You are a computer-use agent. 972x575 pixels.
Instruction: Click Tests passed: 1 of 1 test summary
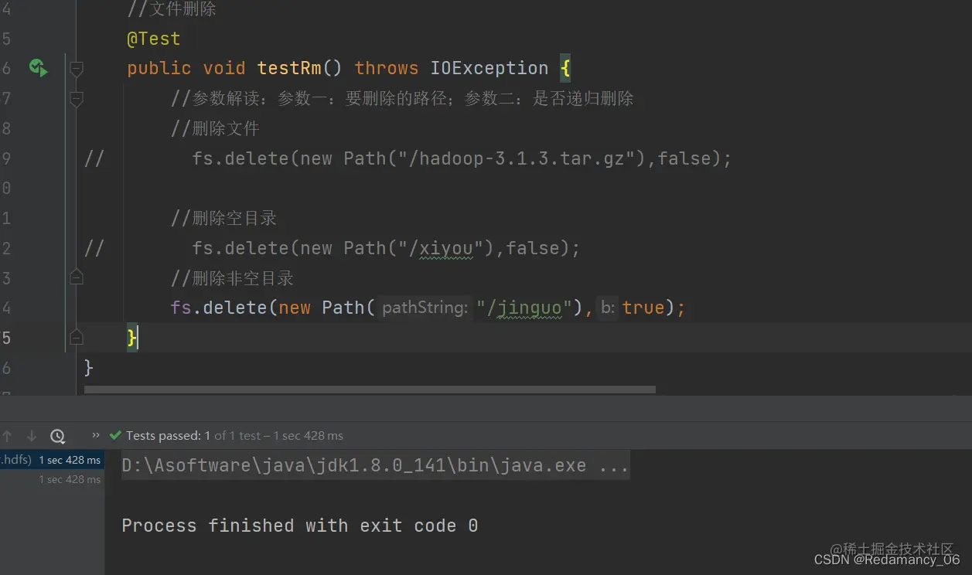[234, 436]
